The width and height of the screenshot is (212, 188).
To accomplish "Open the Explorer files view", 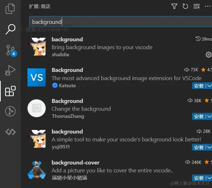I will pyautogui.click(x=10, y=9).
